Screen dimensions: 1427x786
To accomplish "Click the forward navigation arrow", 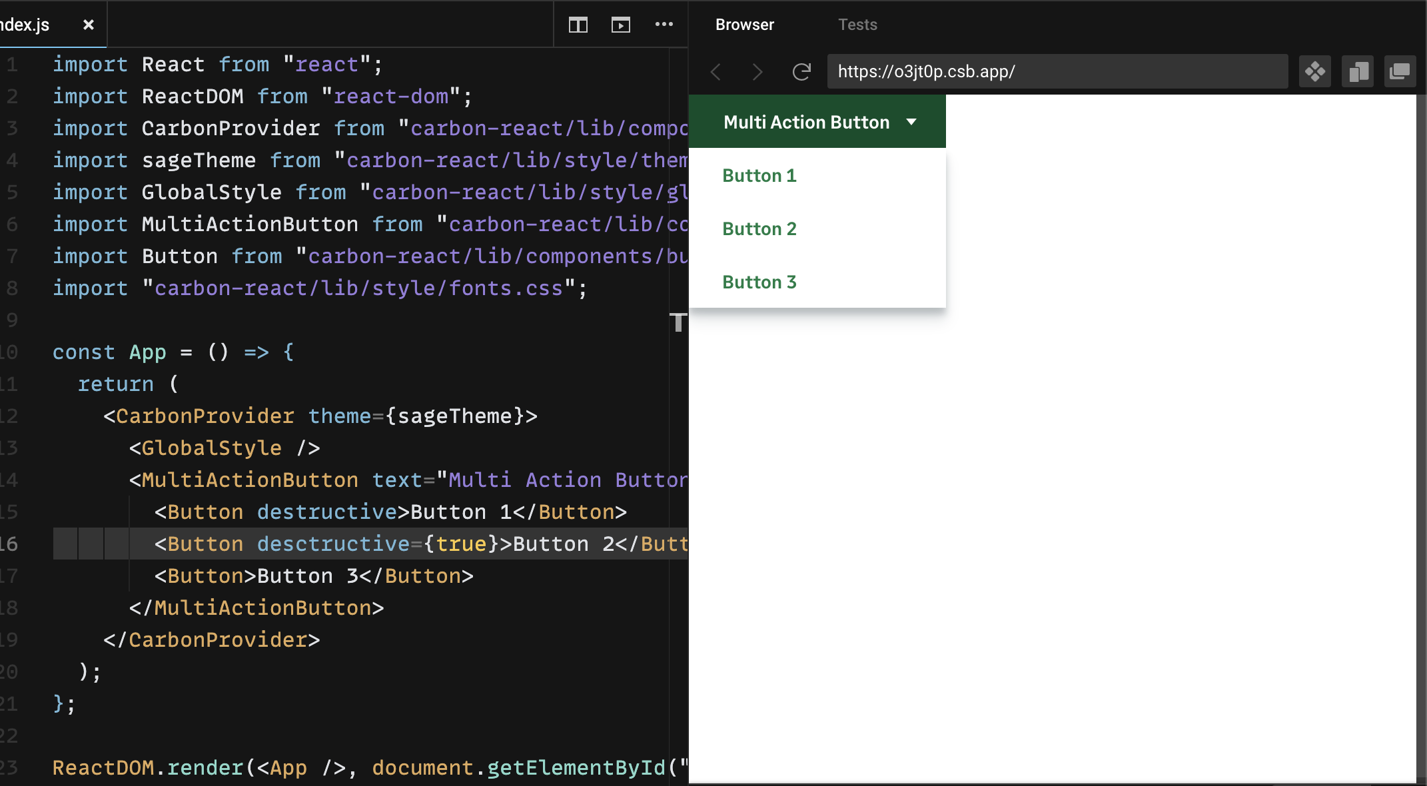I will point(757,71).
